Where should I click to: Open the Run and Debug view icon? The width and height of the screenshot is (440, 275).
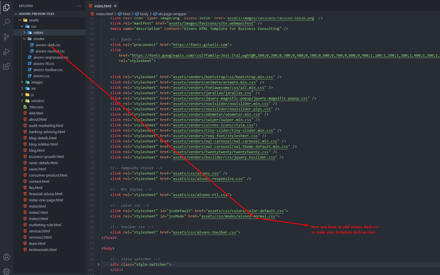(6, 52)
